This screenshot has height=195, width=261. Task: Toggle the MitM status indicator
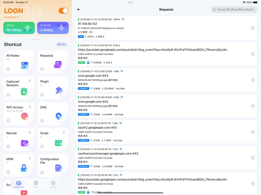[x=30, y=159]
